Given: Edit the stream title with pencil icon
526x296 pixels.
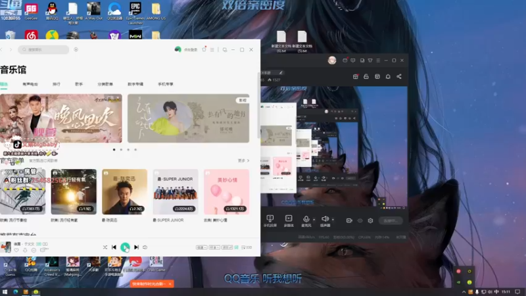Looking at the screenshot, I should point(281,72).
